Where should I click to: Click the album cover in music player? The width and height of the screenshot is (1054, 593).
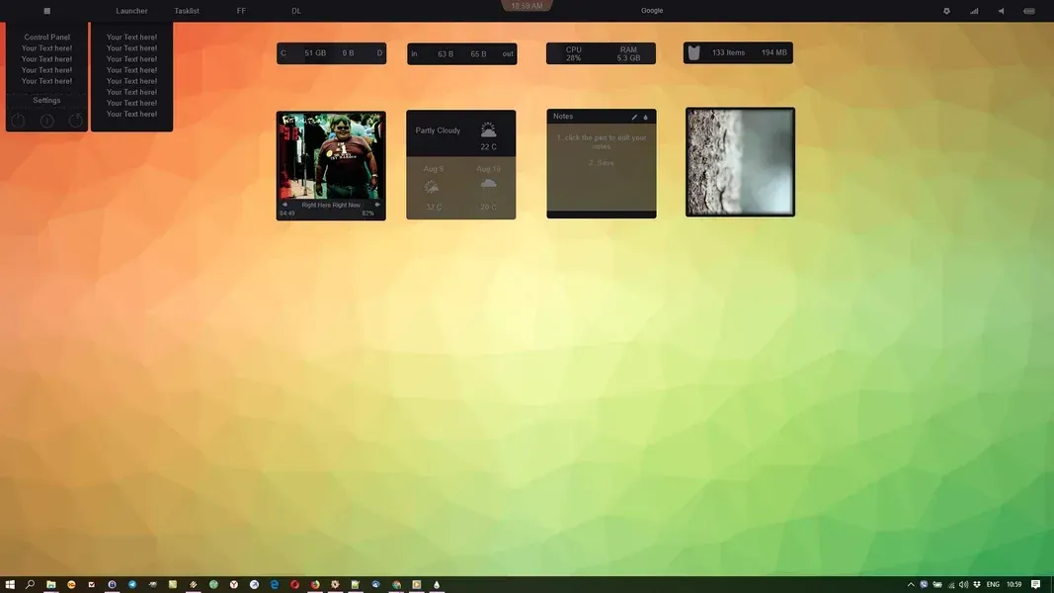point(331,156)
